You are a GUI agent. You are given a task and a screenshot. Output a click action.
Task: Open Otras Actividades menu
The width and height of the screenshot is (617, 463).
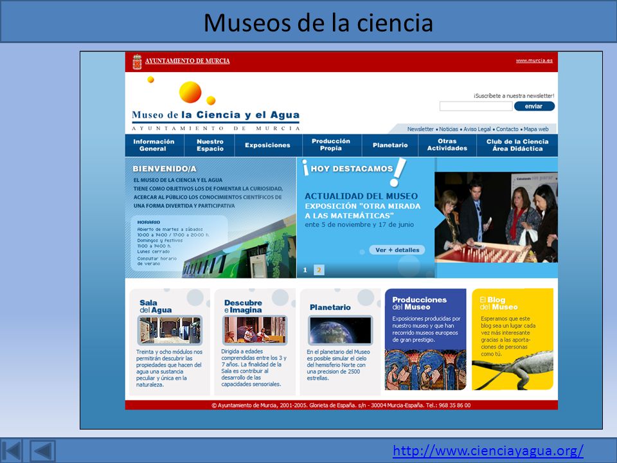click(x=447, y=145)
